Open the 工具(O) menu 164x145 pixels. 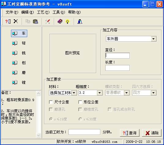59,12
